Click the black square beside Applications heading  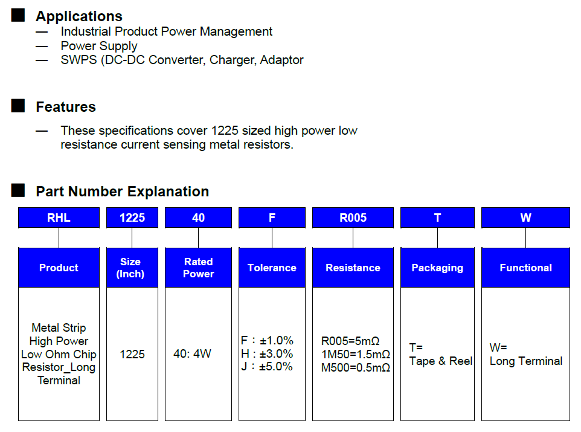[18, 16]
